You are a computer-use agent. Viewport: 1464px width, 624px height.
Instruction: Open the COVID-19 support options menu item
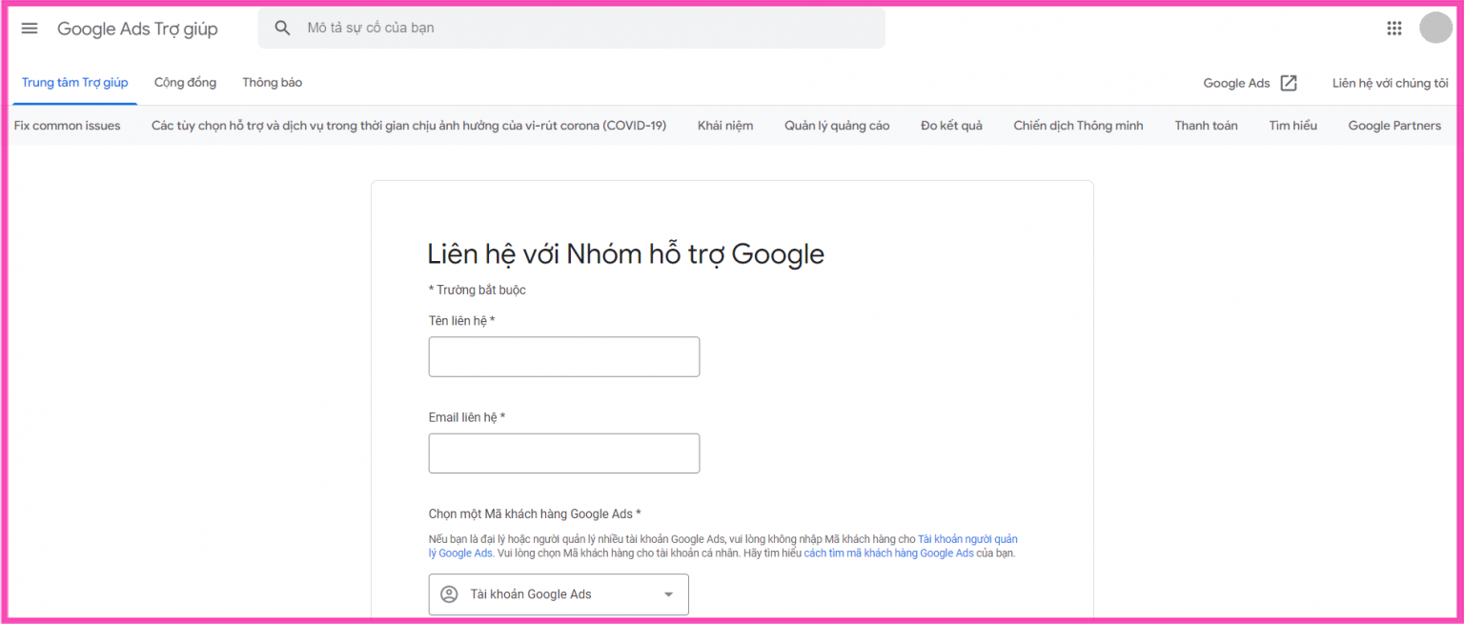coord(409,126)
